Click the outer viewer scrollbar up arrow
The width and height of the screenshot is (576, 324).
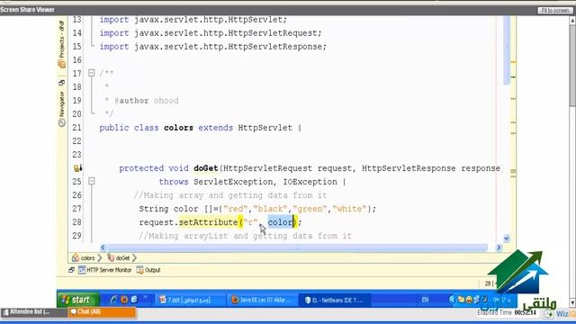[572, 21]
